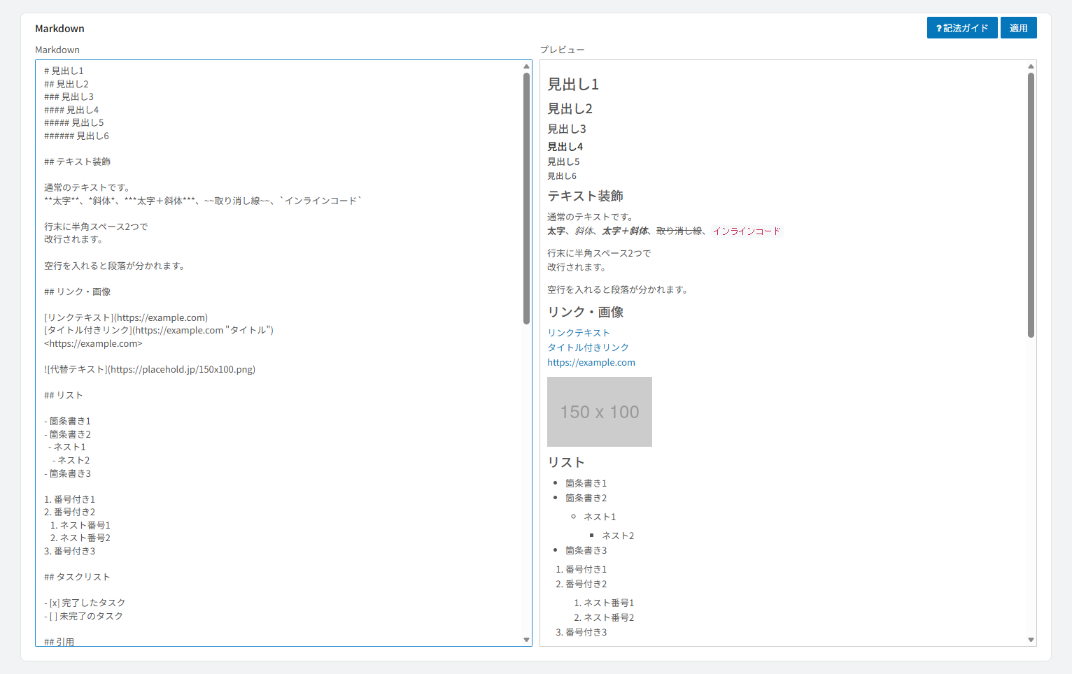Click down arrow of preview scrollbar
Viewport: 1072px width, 674px height.
(x=1031, y=640)
